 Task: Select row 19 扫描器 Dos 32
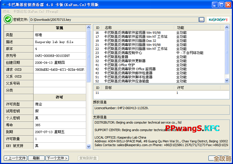pyautogui.click(x=159, y=41)
